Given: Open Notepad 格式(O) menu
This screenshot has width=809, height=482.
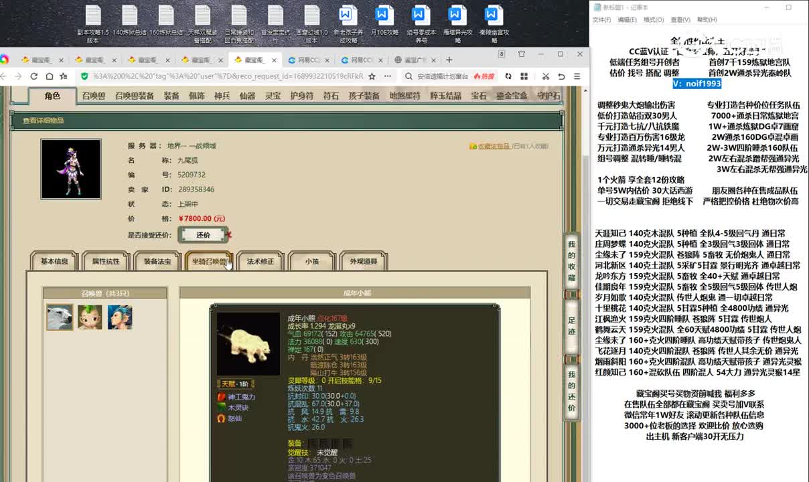Looking at the screenshot, I should tap(654, 20).
